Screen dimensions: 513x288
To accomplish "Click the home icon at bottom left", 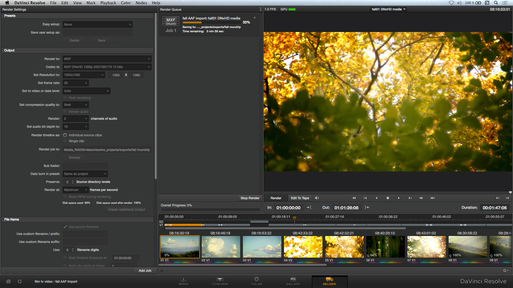I will [8, 281].
